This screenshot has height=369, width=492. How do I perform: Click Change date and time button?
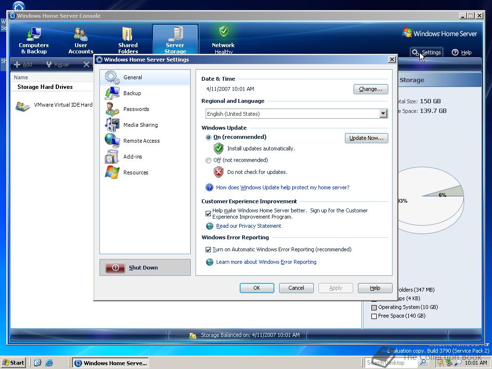tap(370, 89)
